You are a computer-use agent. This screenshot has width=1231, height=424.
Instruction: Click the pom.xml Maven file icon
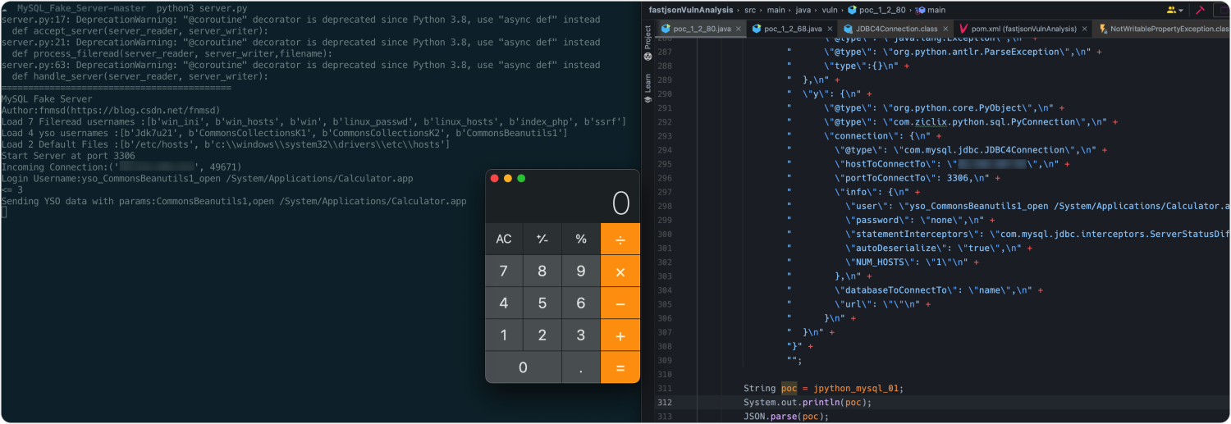(x=963, y=29)
